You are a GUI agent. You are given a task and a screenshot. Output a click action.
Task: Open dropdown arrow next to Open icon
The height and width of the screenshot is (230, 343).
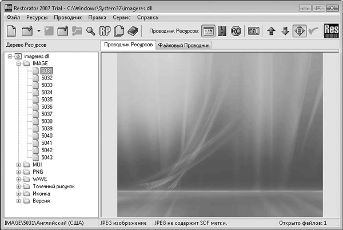[38, 31]
